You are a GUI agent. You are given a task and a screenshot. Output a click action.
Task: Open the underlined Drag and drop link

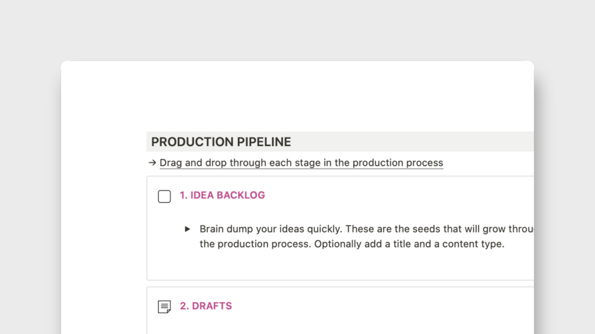tap(301, 163)
